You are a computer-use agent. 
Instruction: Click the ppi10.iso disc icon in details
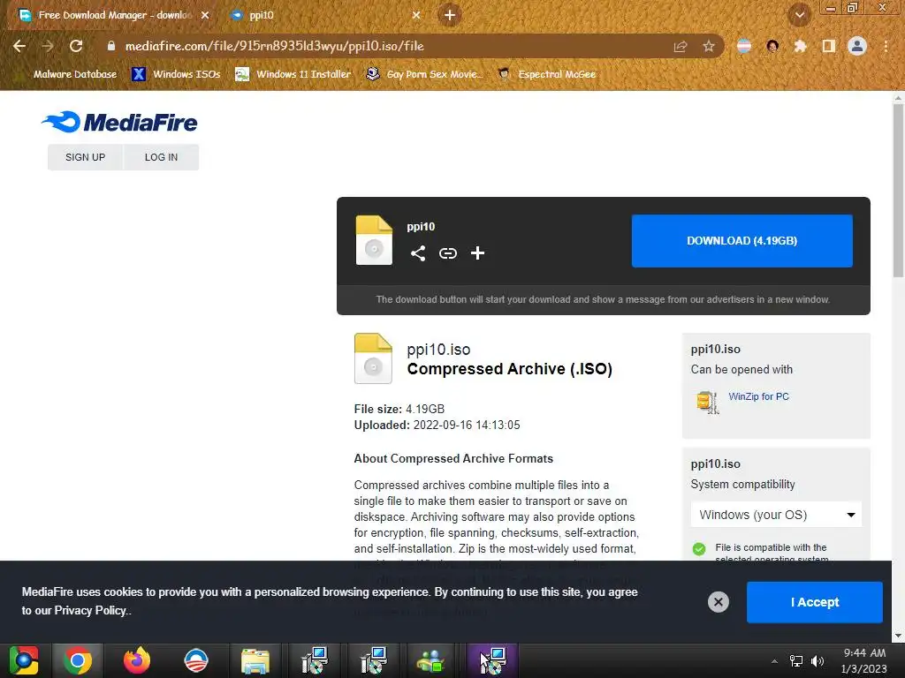[373, 358]
